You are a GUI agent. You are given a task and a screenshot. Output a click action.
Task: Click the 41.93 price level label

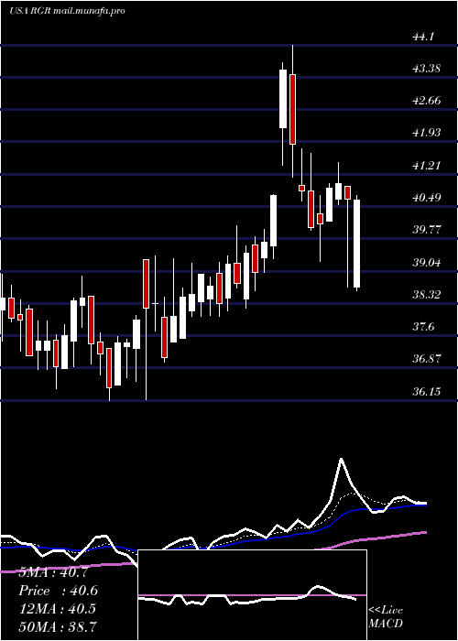(427, 133)
